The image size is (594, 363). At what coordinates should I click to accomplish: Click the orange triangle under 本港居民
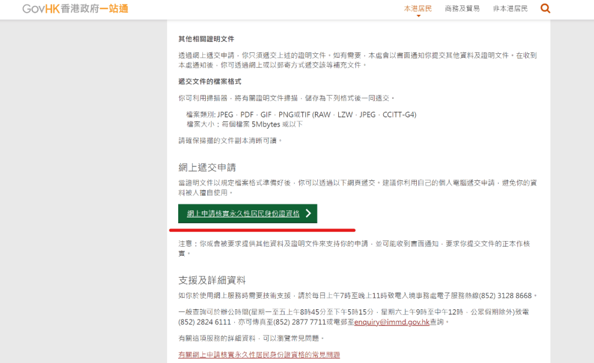click(418, 16)
